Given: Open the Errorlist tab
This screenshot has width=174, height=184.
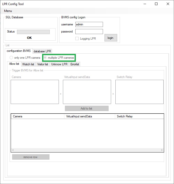Looking at the screenshot, I should 75,64.
